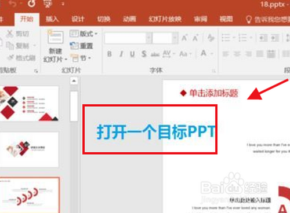This screenshot has height=213, width=290.
Task: Click the font size input box
Action: (162, 38)
